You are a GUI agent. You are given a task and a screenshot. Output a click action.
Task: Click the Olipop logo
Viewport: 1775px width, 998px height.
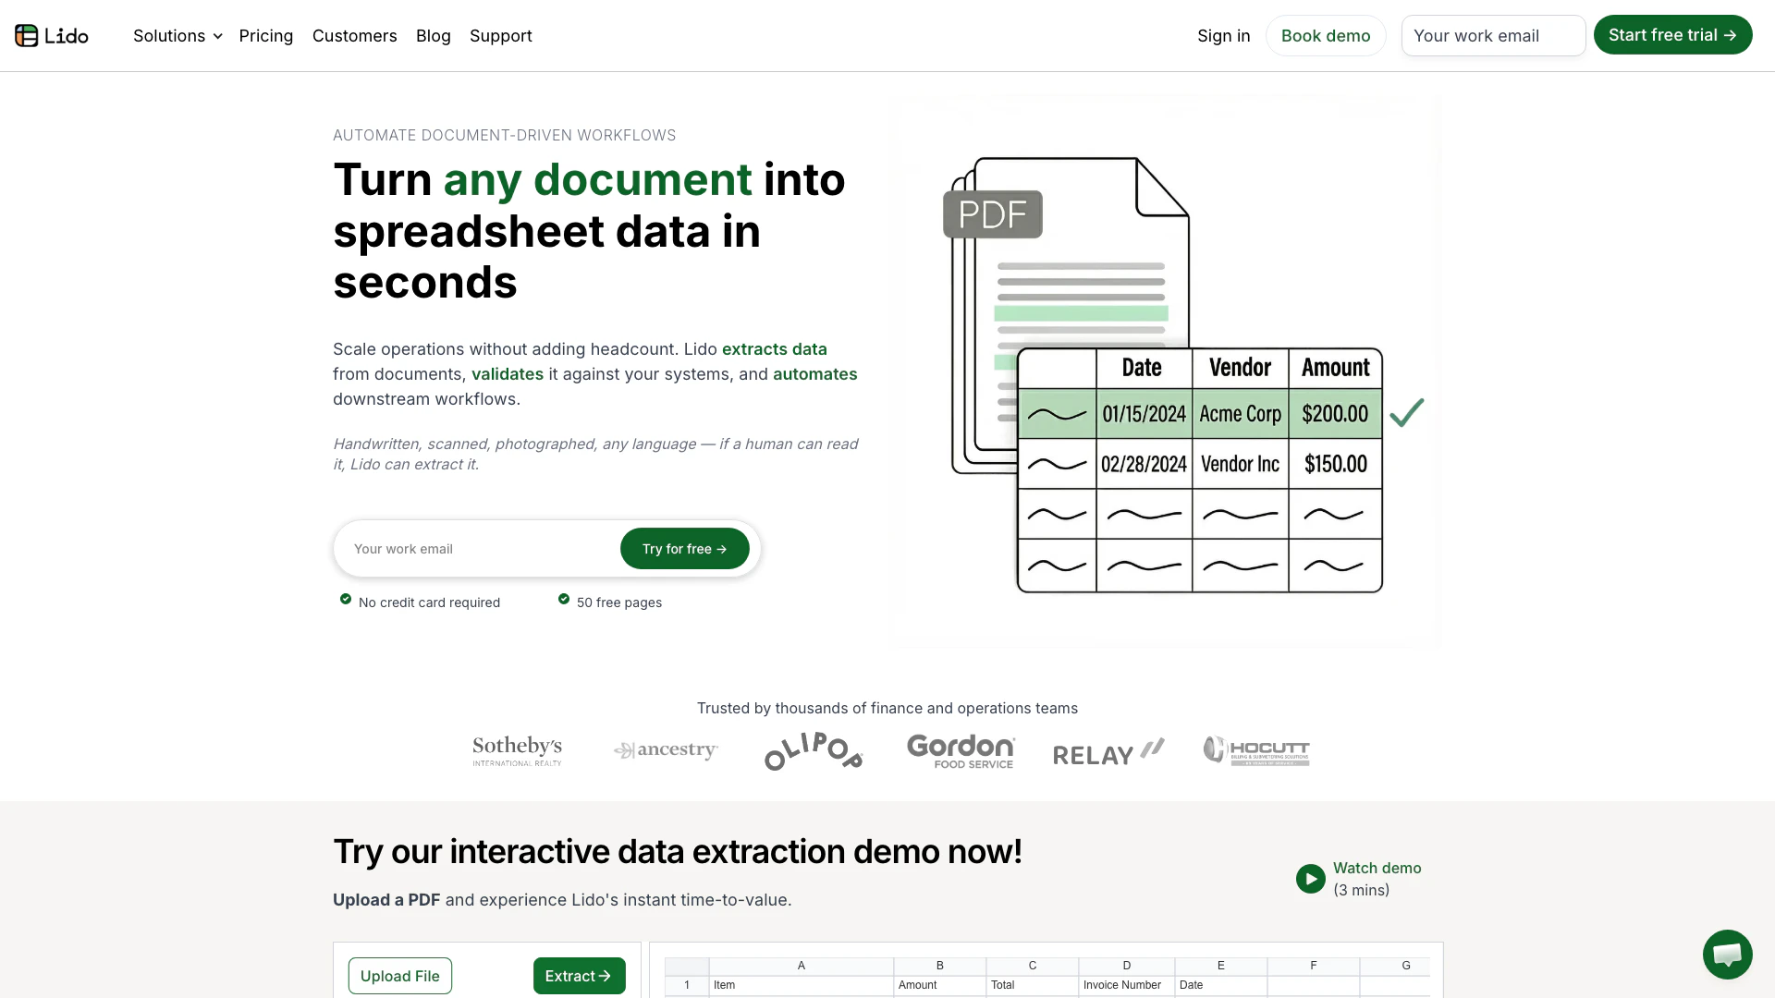(x=814, y=750)
